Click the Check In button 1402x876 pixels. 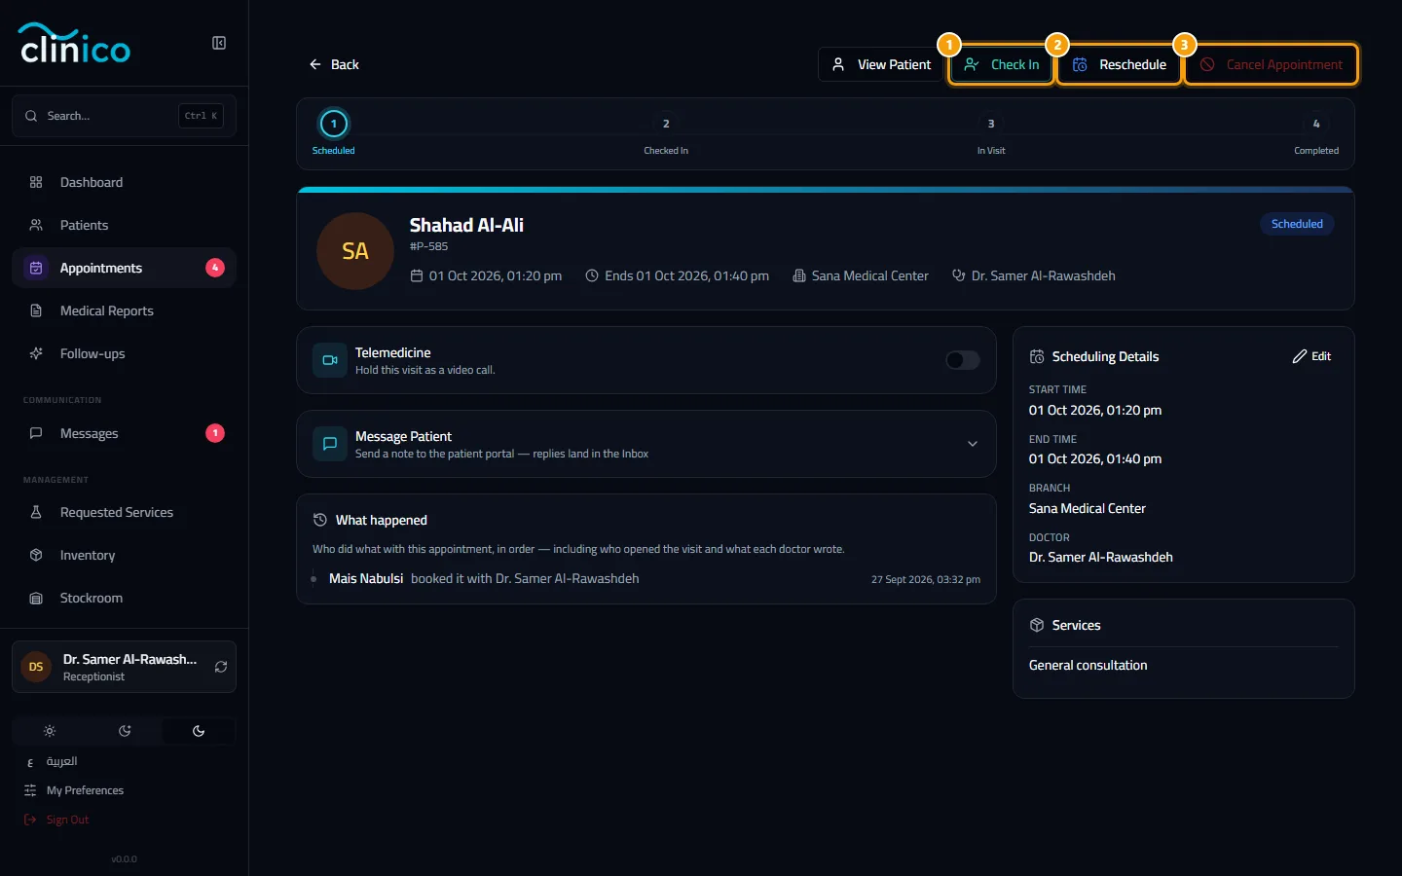(x=1002, y=64)
